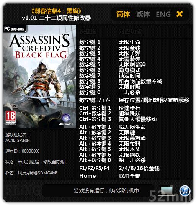Select the 一击必杀 one-hit kill entry
The height and width of the screenshot is (205, 196).
129,92
